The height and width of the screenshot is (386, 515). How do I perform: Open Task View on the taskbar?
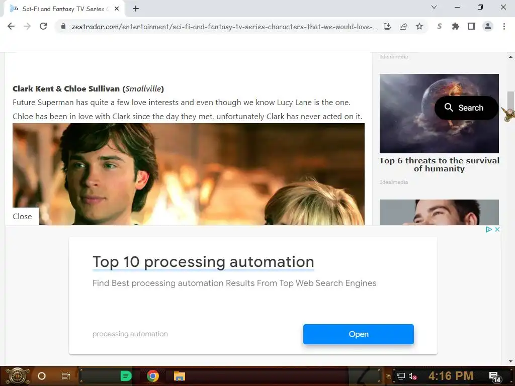click(x=66, y=376)
